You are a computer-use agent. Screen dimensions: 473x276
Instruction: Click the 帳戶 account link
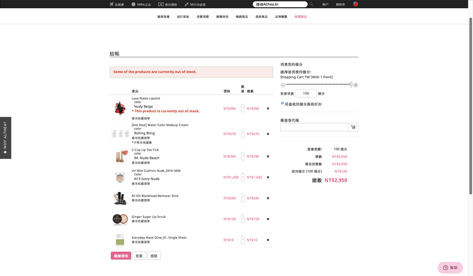325,5
